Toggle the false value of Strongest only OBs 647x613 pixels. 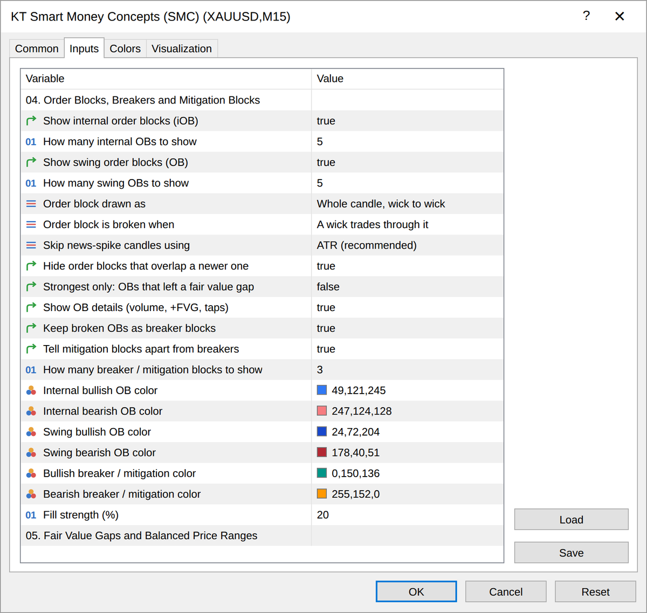click(x=408, y=287)
